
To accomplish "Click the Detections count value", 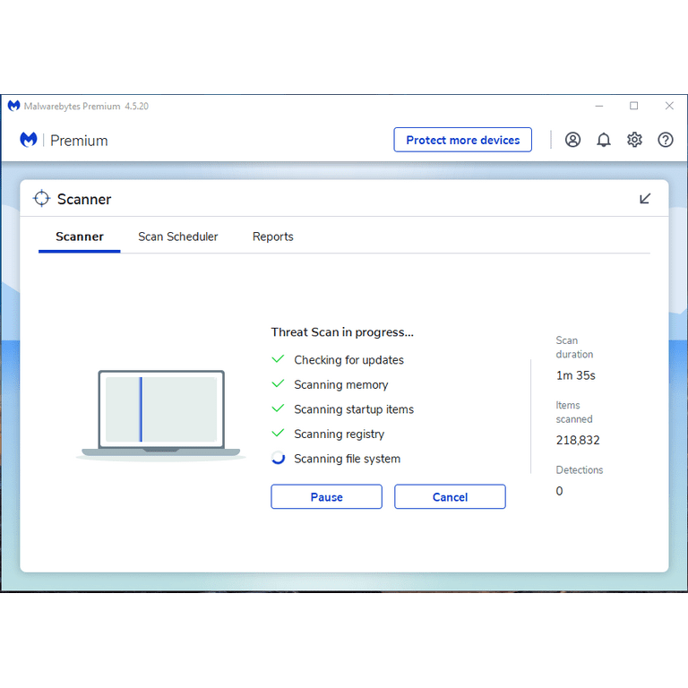I will 560,491.
